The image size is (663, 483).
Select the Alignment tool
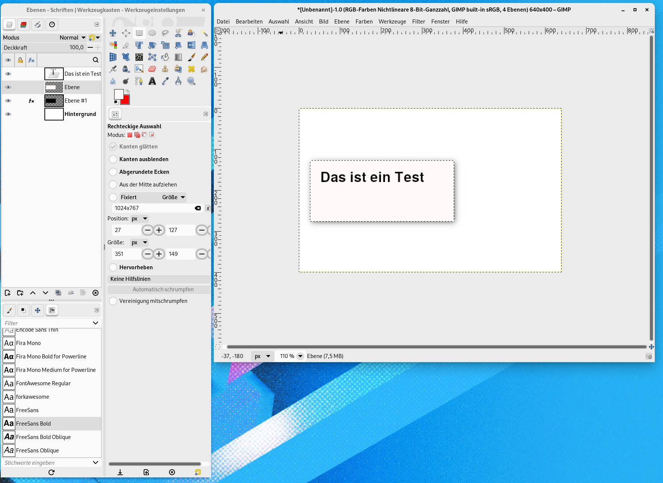(x=126, y=33)
